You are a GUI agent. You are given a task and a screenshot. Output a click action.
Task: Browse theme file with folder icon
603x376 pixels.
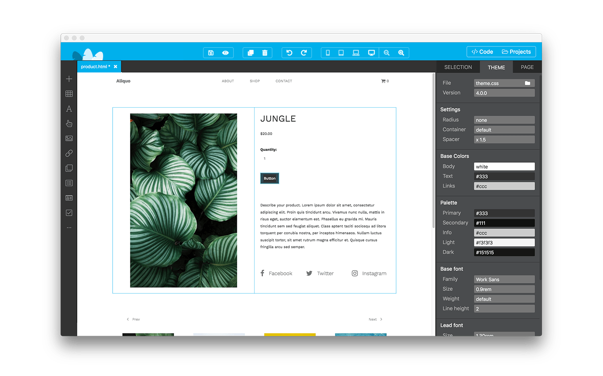point(527,83)
